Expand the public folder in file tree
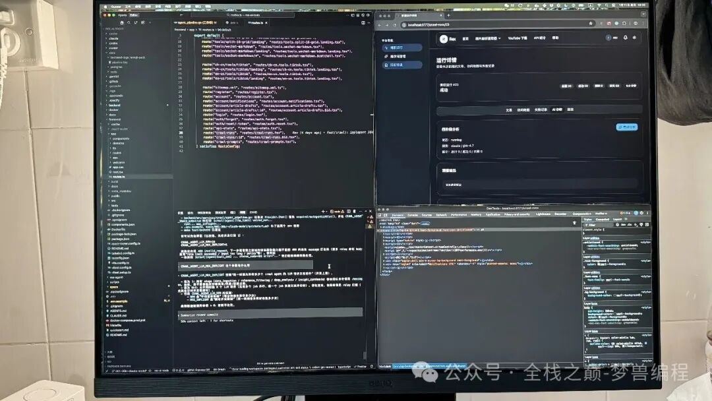 pos(115,196)
